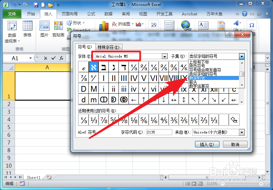Open the 开发工具 ribbon tab

164,14
